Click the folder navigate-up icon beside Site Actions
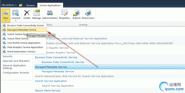The height and width of the screenshot is (93, 185). tap(21, 5)
